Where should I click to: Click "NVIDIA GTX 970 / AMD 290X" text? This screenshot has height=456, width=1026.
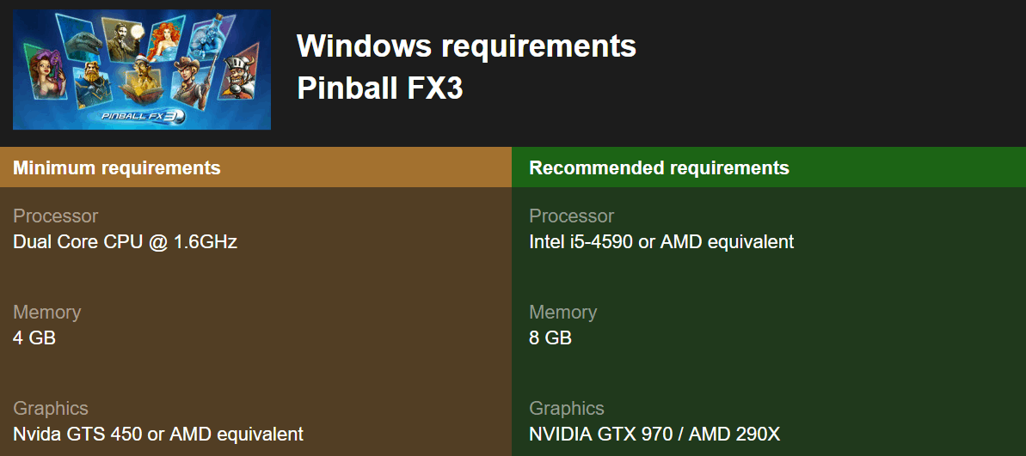point(654,434)
